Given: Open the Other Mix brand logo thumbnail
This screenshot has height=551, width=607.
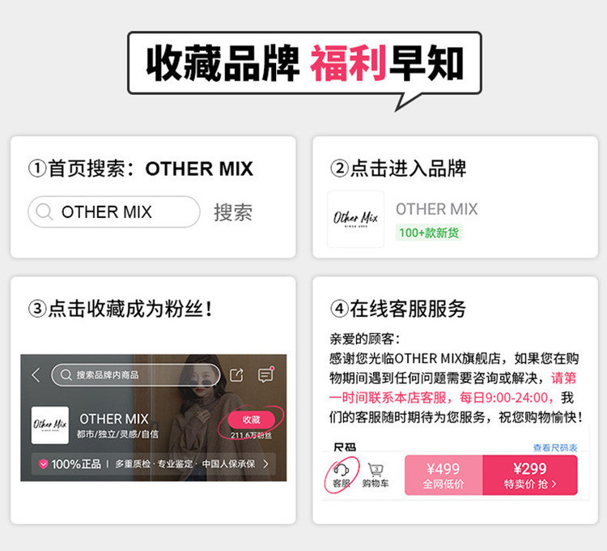Looking at the screenshot, I should (x=356, y=219).
